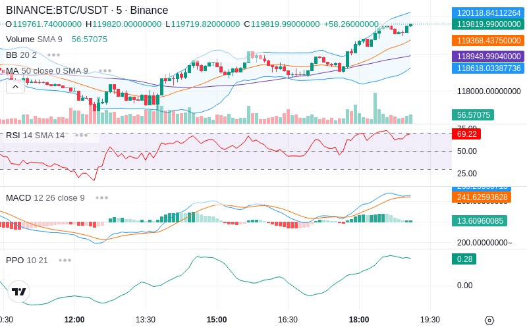Click the 18:00 time axis label
The width and height of the screenshot is (527, 329).
pos(359,320)
